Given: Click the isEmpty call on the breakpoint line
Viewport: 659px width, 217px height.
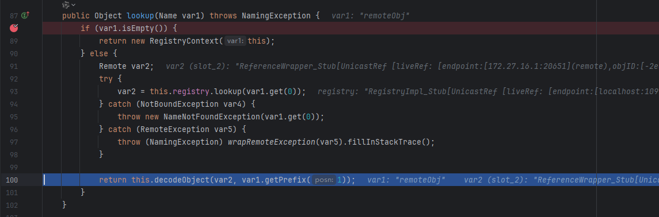Looking at the screenshot, I should pyautogui.click(x=138, y=29).
